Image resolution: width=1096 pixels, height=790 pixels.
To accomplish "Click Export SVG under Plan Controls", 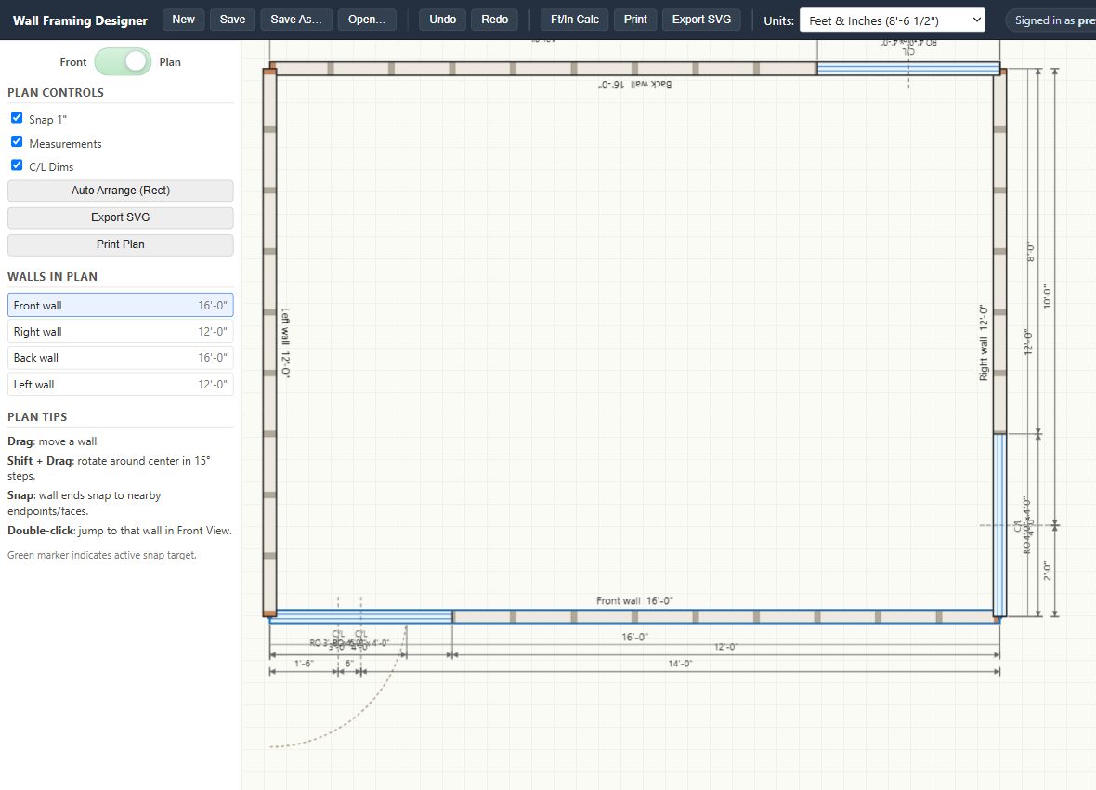I will (x=120, y=217).
